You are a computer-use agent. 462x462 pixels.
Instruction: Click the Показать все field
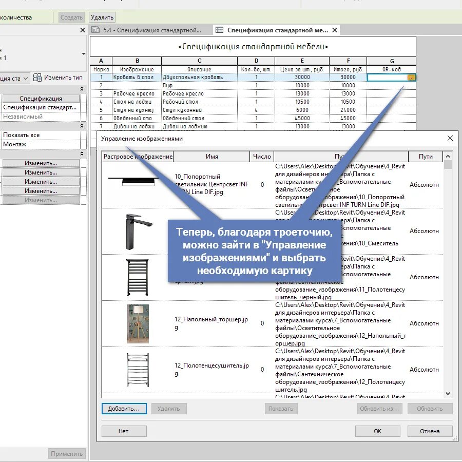(41, 135)
